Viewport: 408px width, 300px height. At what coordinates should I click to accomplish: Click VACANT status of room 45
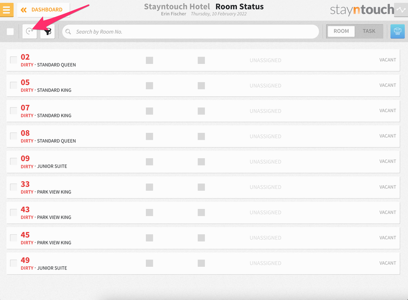click(388, 238)
